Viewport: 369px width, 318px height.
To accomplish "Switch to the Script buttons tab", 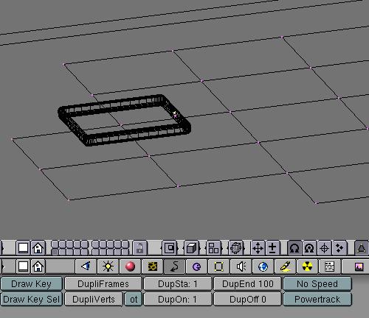I will (x=329, y=266).
